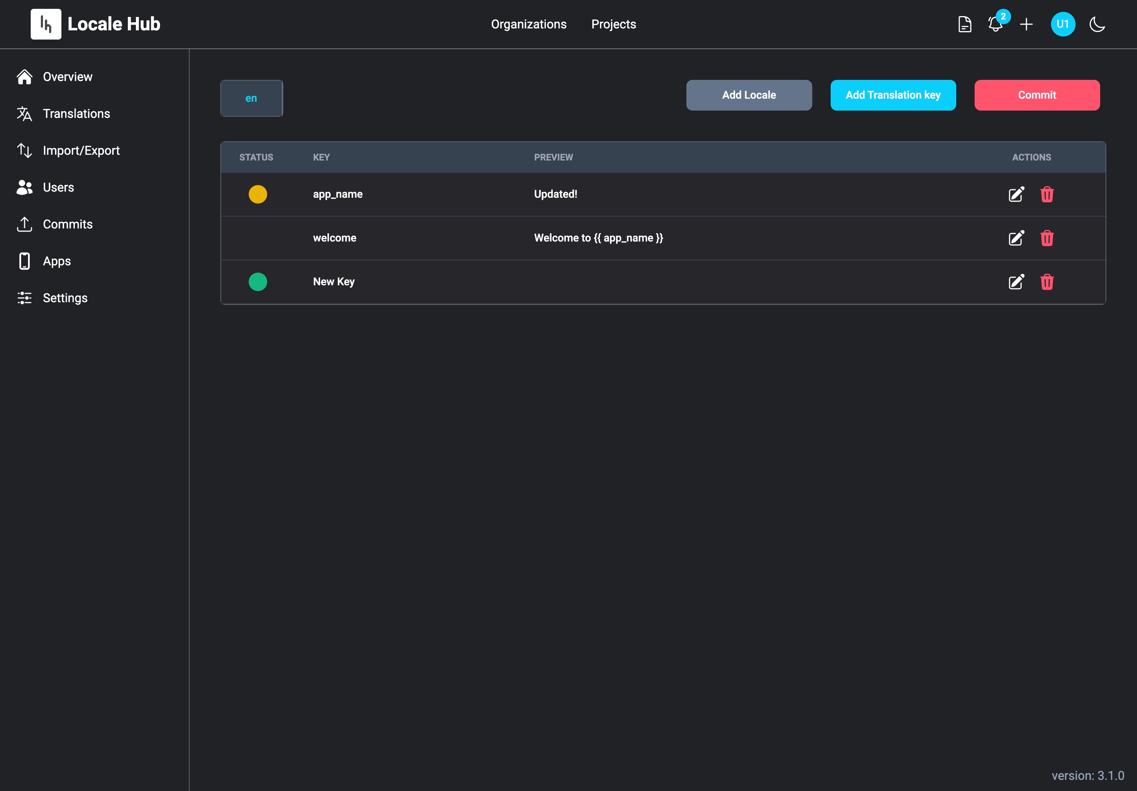Click the red Commit button

(1037, 95)
